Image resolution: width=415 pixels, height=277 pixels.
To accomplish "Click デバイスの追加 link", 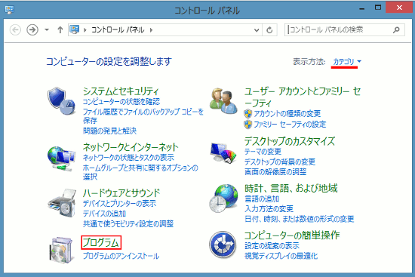I will tap(104, 214).
